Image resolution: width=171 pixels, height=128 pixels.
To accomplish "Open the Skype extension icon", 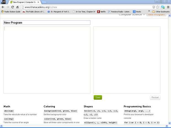I will click(163, 7).
